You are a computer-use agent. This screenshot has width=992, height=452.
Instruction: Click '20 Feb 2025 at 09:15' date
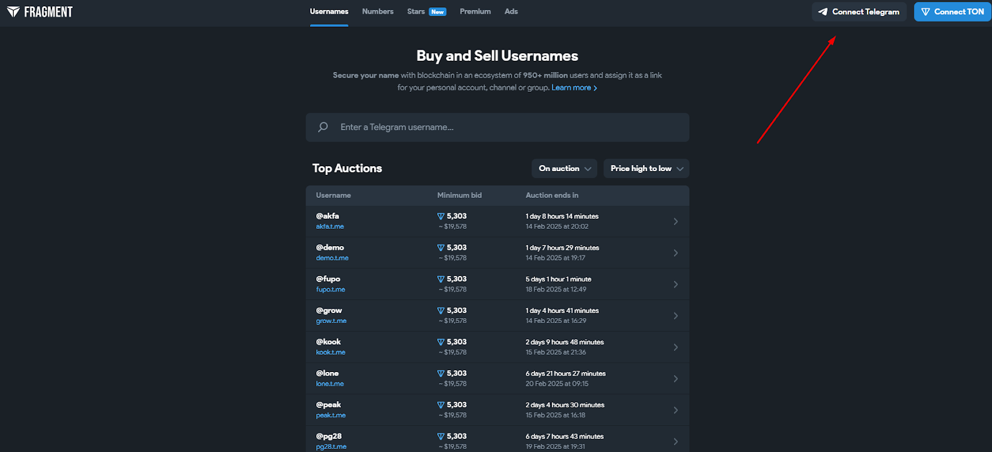(557, 384)
